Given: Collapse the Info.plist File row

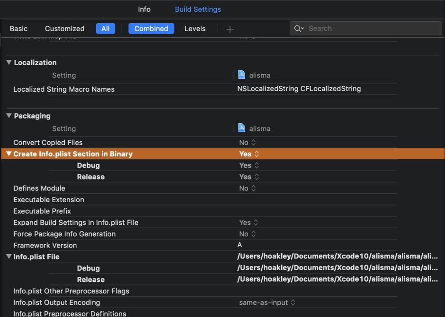Looking at the screenshot, I should click(9, 257).
